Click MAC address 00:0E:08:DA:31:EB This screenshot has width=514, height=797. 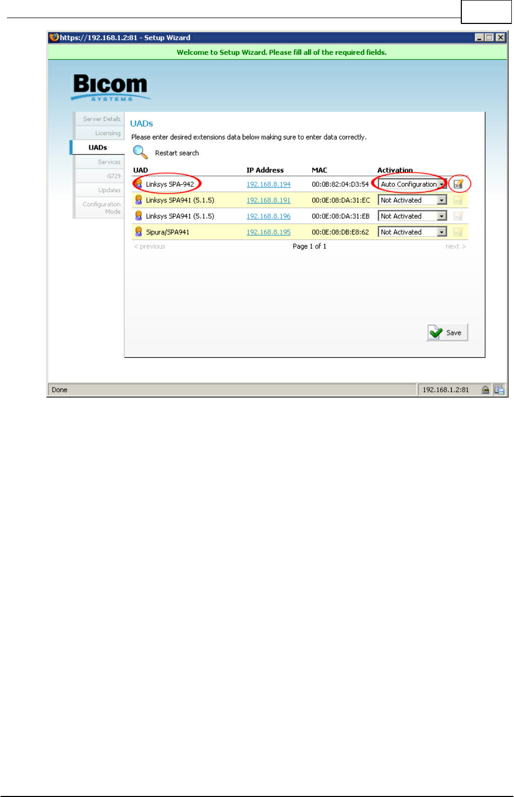341,216
